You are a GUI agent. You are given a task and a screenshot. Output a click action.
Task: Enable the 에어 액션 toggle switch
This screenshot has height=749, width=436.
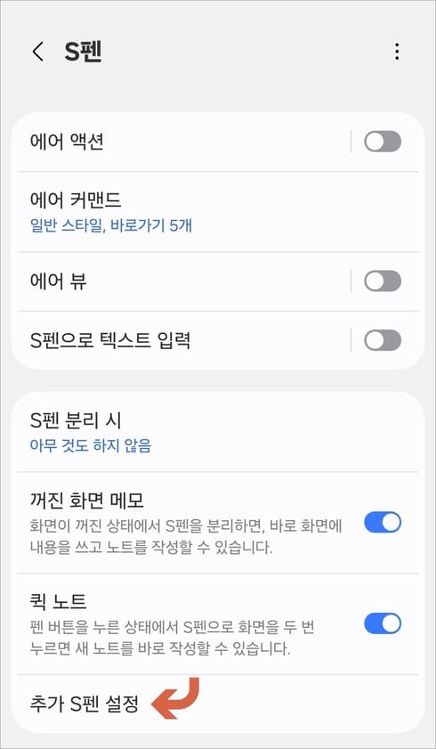point(383,142)
